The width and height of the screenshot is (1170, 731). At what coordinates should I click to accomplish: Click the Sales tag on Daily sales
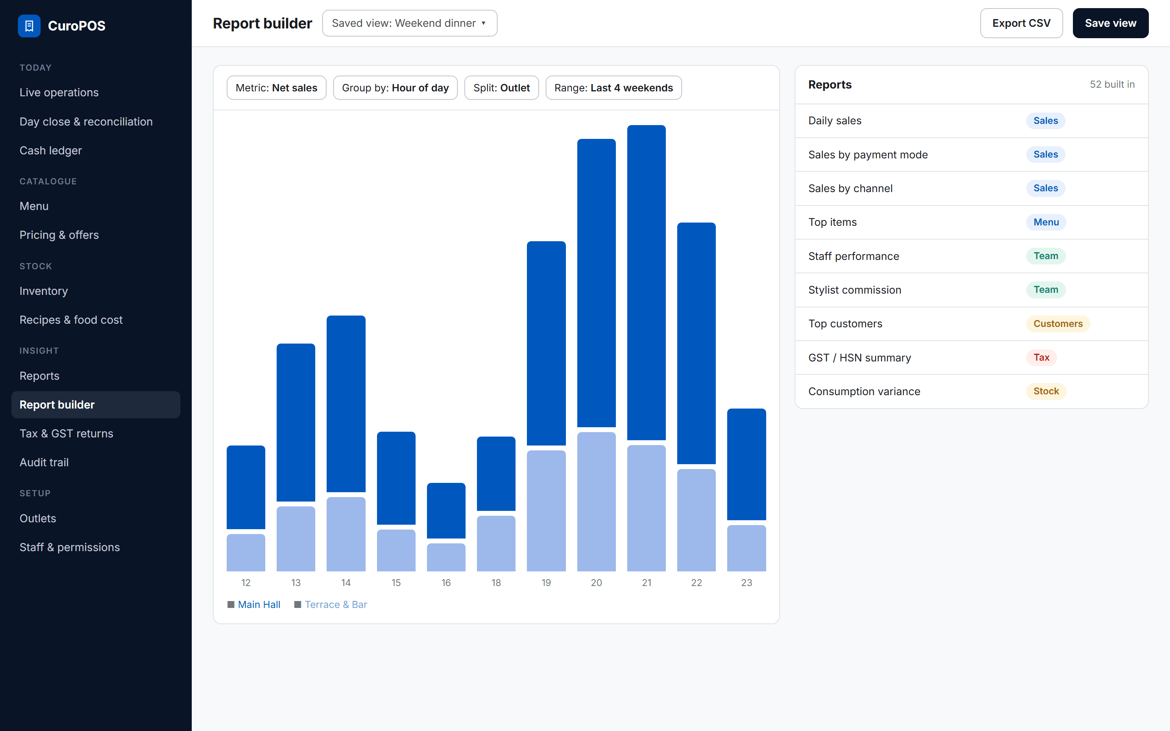click(x=1045, y=120)
